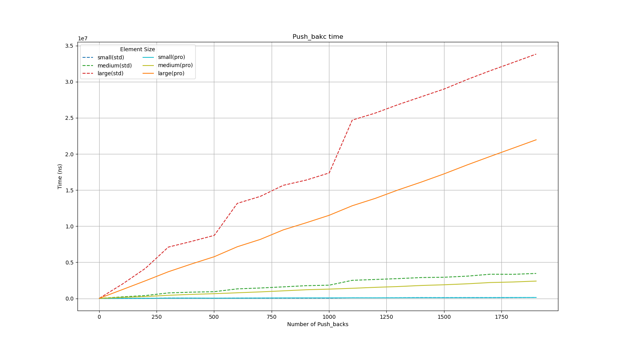Screen dimensions: 620x349
Task: Click the "Number of Push_backs" x-axis label
Action: click(x=317, y=324)
